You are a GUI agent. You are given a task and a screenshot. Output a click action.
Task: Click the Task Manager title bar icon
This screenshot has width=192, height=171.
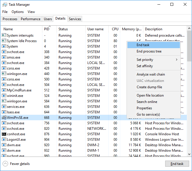(5, 5)
